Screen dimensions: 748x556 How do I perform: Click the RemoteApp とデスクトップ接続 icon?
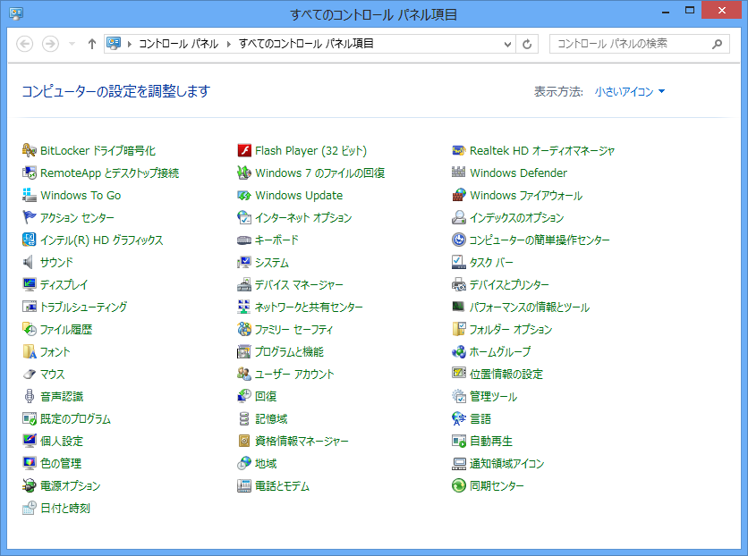coord(30,173)
